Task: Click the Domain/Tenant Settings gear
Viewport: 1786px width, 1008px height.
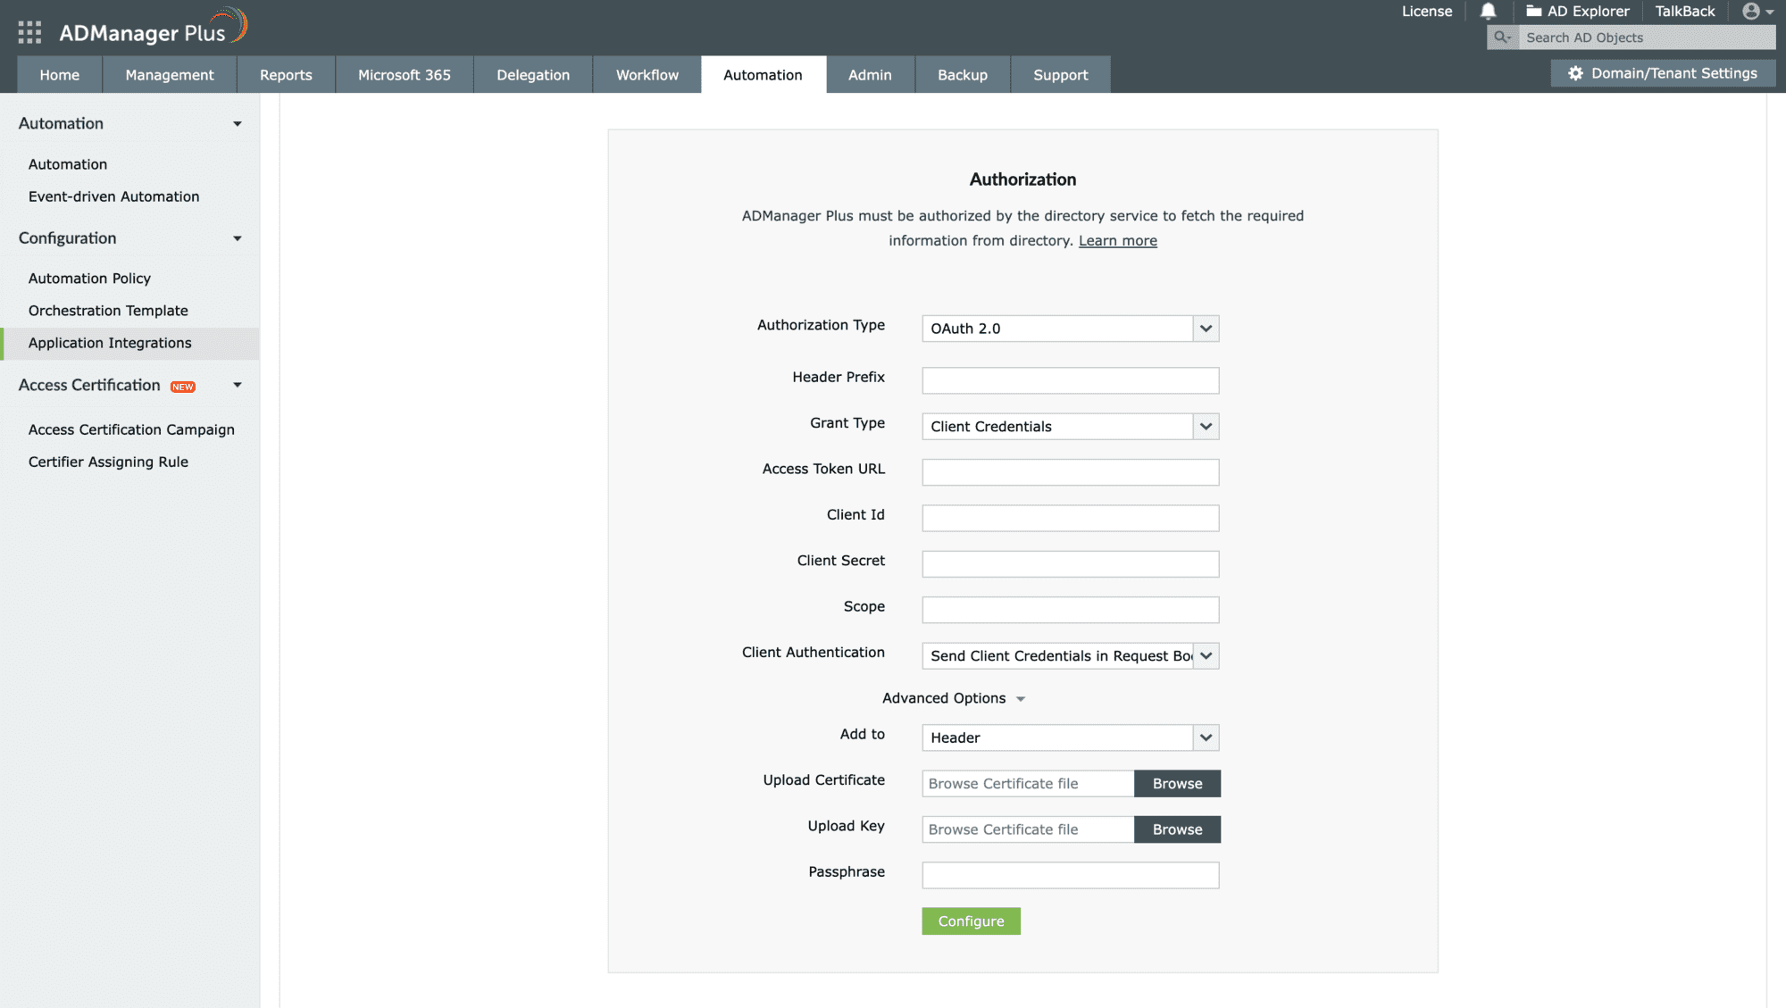Action: coord(1575,73)
